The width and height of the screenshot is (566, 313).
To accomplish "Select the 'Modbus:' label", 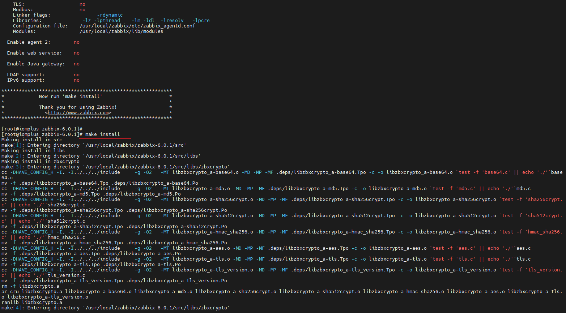I will [x=23, y=10].
